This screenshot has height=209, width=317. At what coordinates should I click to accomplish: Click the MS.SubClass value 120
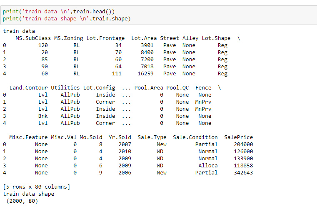click(x=43, y=45)
